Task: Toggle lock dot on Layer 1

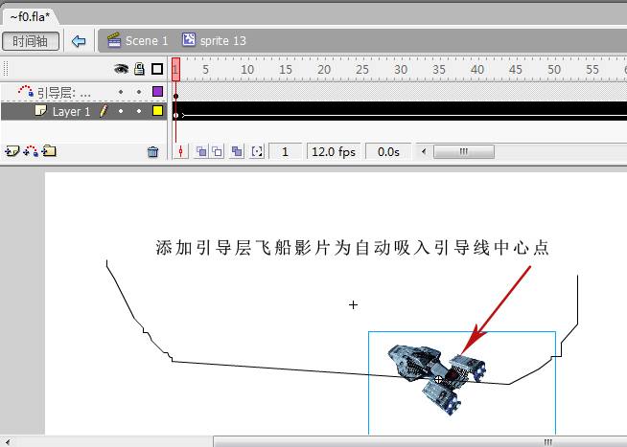Action: pos(139,111)
